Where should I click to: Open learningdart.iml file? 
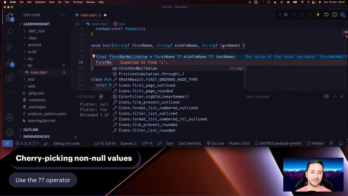(41, 121)
